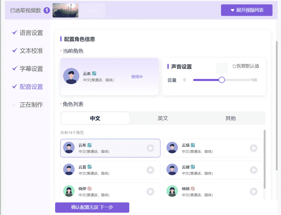
Task: Click the current role 云希 avatar
Action: tap(71, 76)
